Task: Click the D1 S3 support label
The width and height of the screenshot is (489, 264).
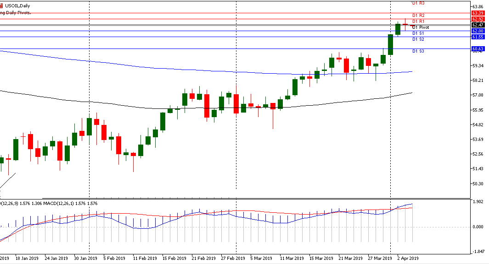Action: point(418,51)
